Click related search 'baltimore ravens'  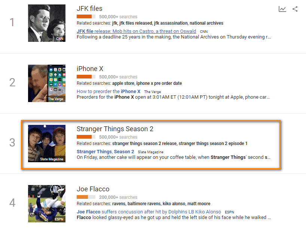point(144,204)
